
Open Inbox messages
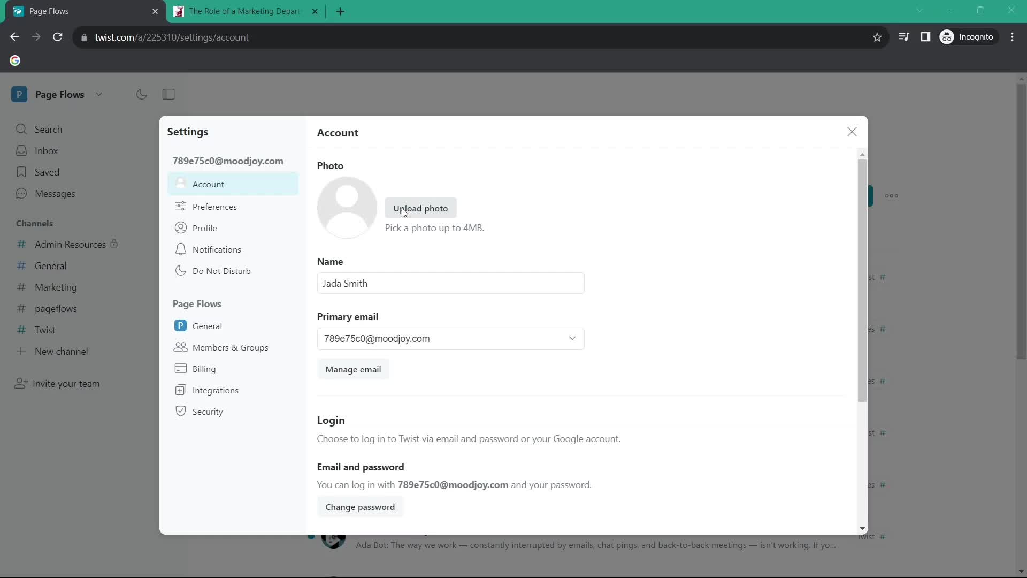45,150
